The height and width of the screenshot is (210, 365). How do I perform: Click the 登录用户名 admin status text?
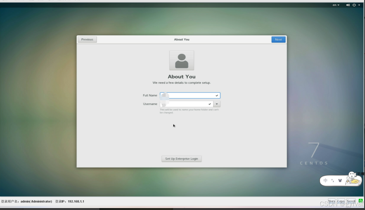click(x=26, y=201)
